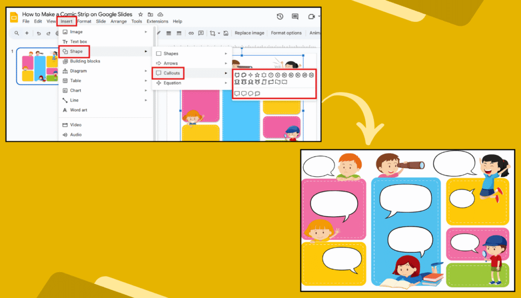Click the reset image icon
521x298 pixels.
tap(226, 33)
